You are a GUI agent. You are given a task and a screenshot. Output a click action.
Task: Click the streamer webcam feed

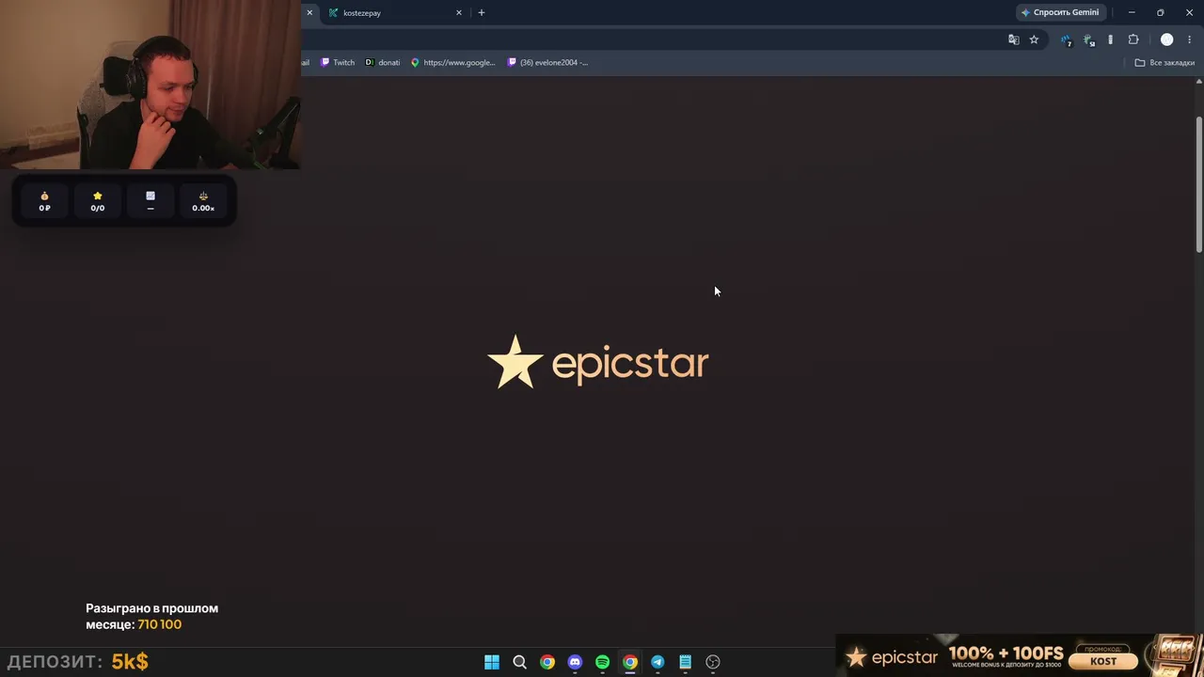150,85
